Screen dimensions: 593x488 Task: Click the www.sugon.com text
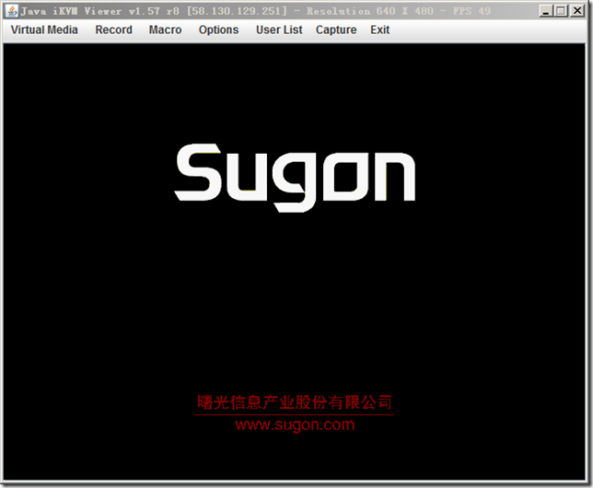(295, 424)
